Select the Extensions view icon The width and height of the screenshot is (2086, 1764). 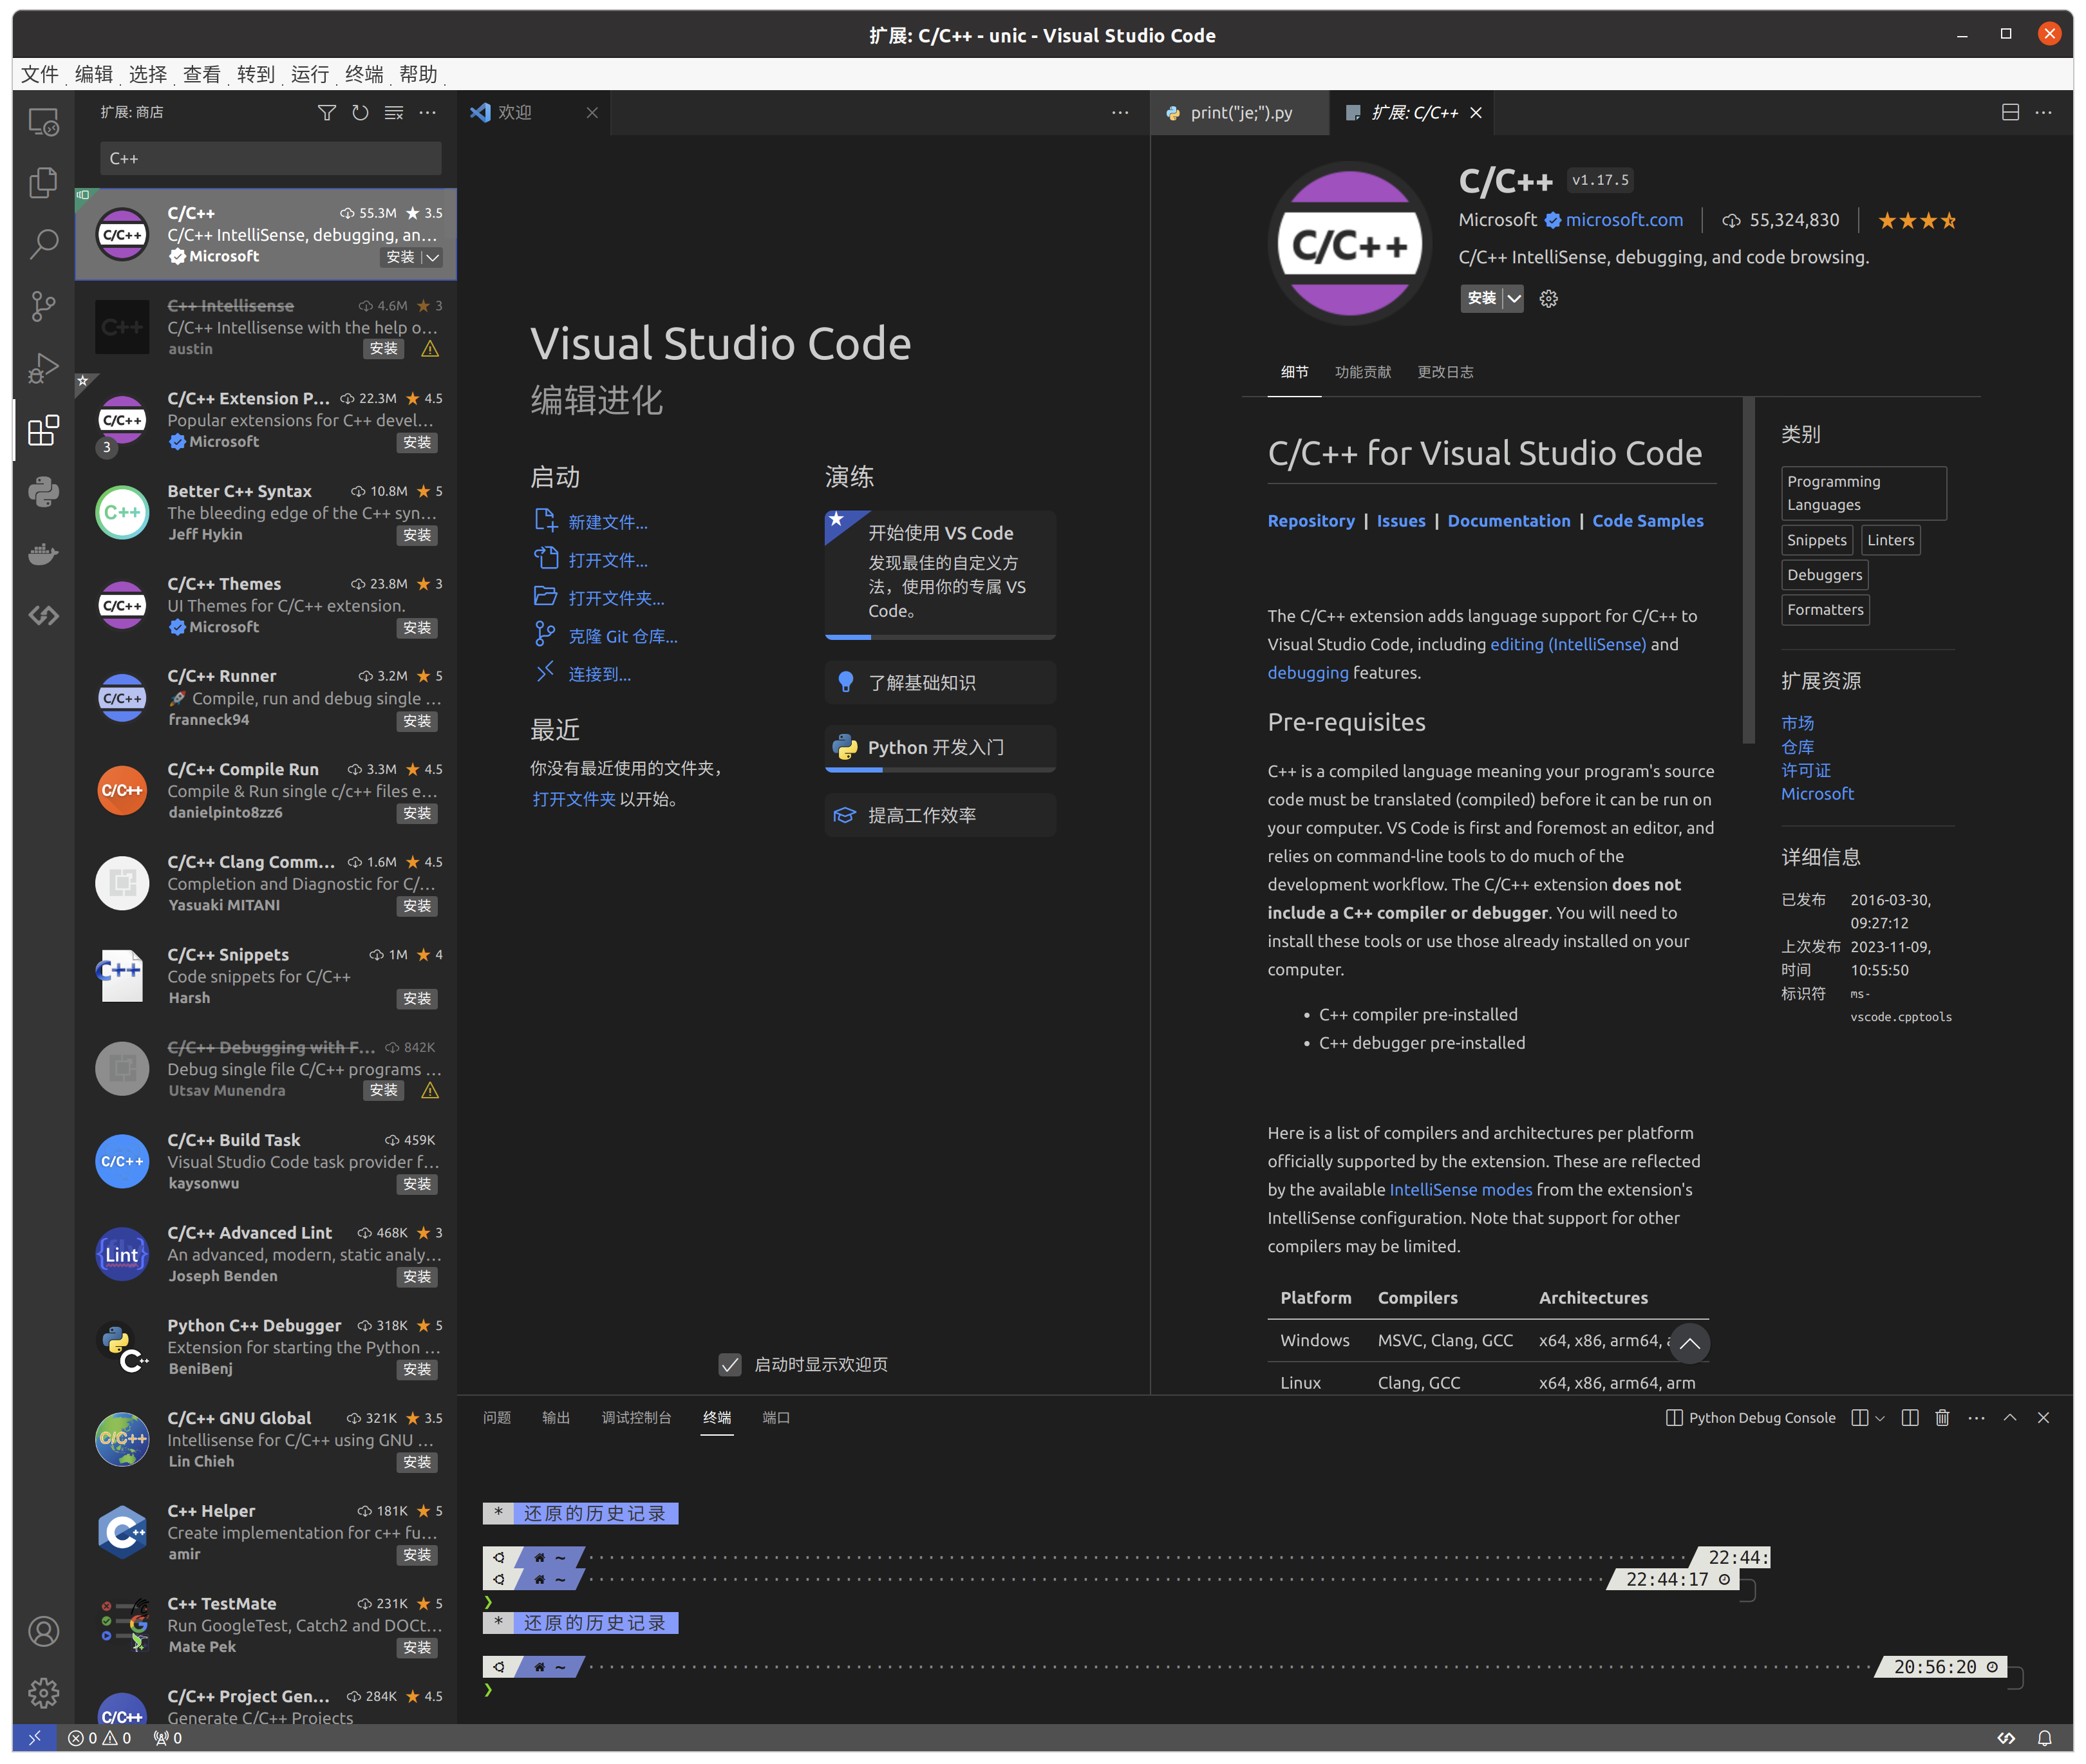43,430
